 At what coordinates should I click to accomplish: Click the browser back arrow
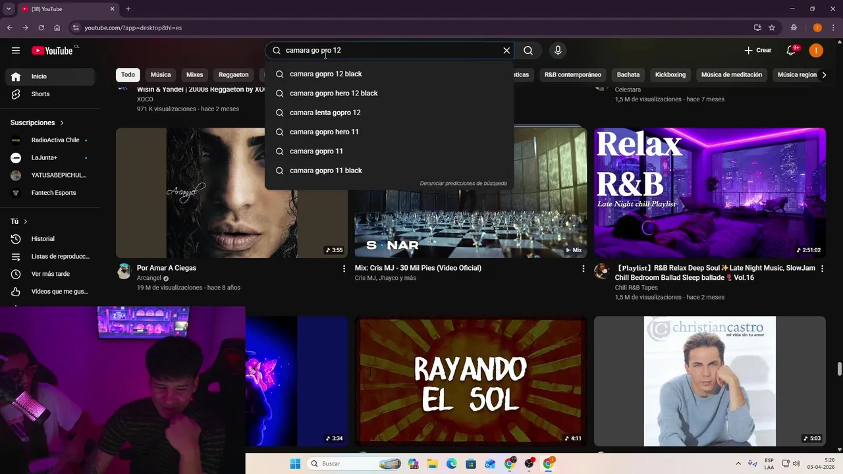9,28
